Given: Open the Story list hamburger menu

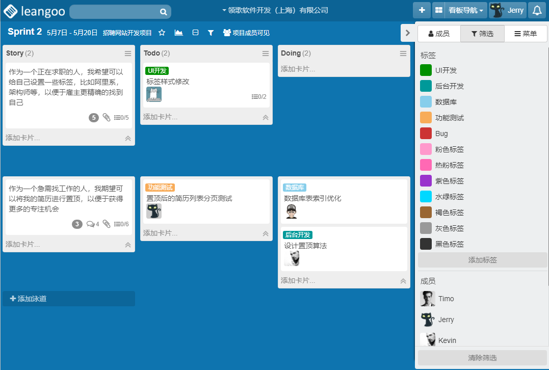Looking at the screenshot, I should 128,54.
